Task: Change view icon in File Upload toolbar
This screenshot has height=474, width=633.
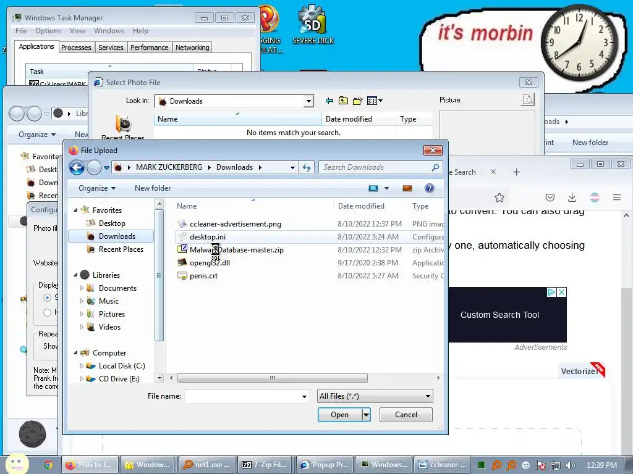Action: [373, 188]
